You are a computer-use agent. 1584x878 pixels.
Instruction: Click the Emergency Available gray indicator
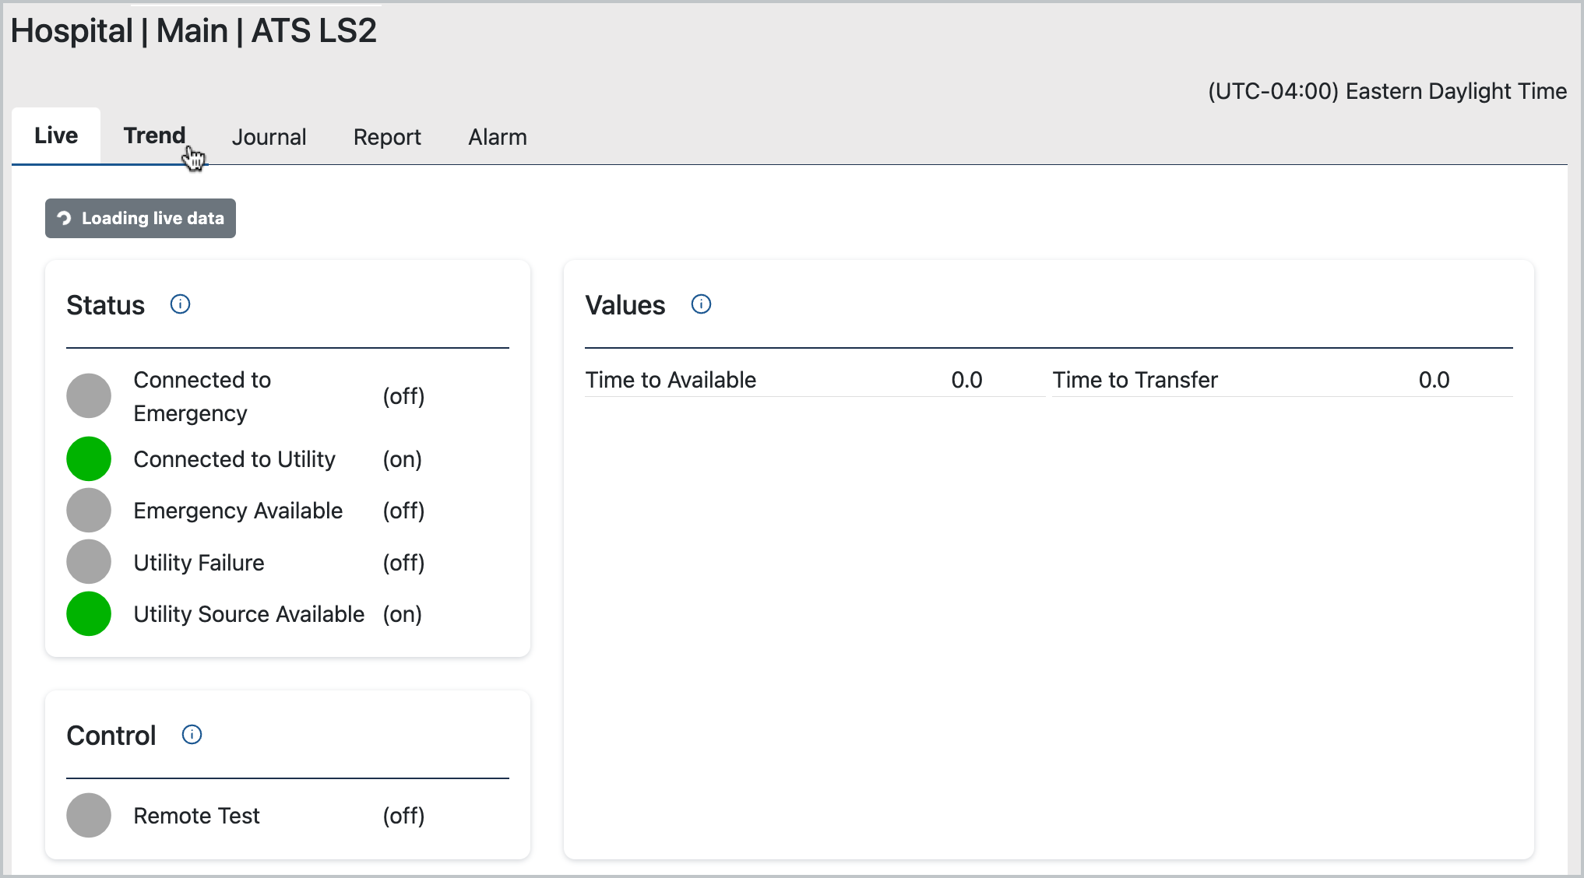(89, 511)
